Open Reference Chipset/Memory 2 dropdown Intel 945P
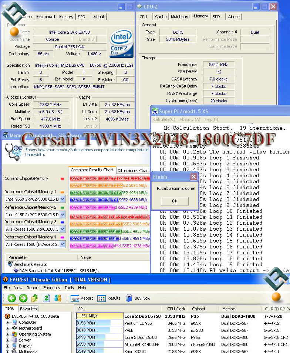Screen dimensions: 290x353 click(63, 215)
